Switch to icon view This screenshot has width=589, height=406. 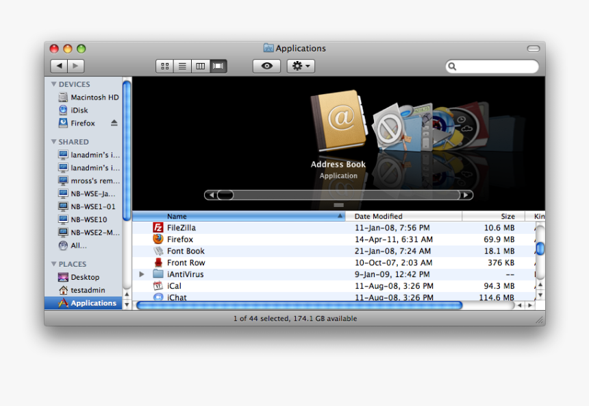(x=164, y=66)
